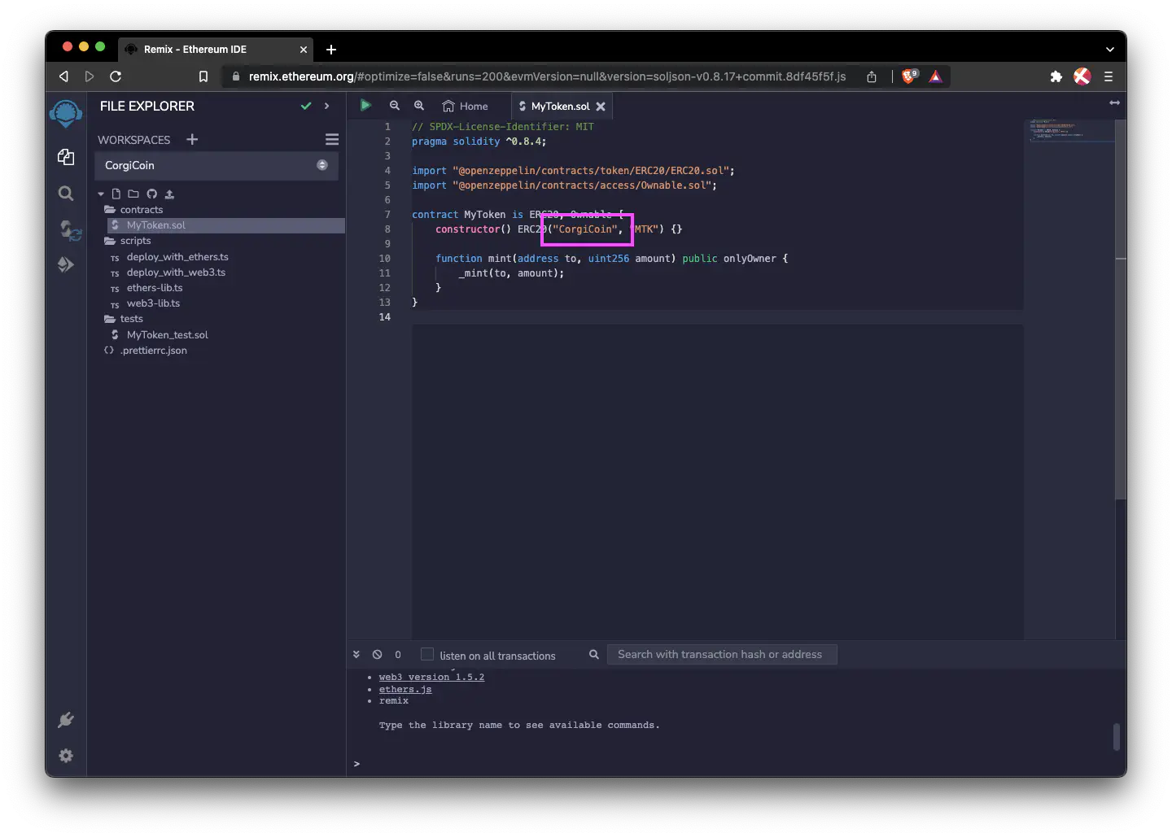Collapse the workspace root tree caret
This screenshot has height=837, width=1172.
pos(101,194)
